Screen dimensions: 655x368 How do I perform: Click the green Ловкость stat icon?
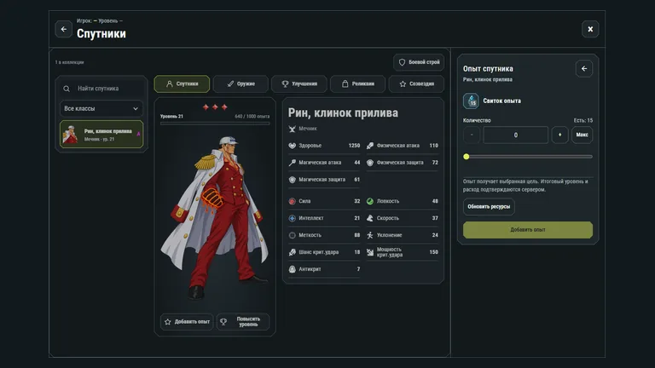click(370, 201)
